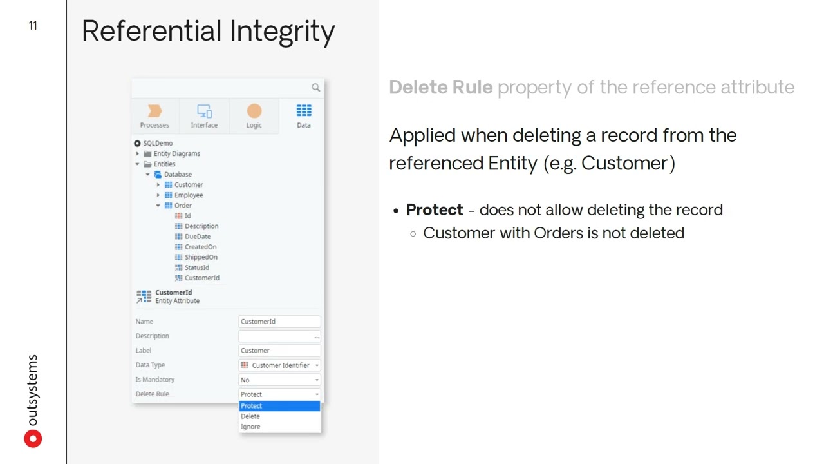Screen dimensions: 824x464
Task: Open the Description ellipsis editor button
Action: click(317, 336)
